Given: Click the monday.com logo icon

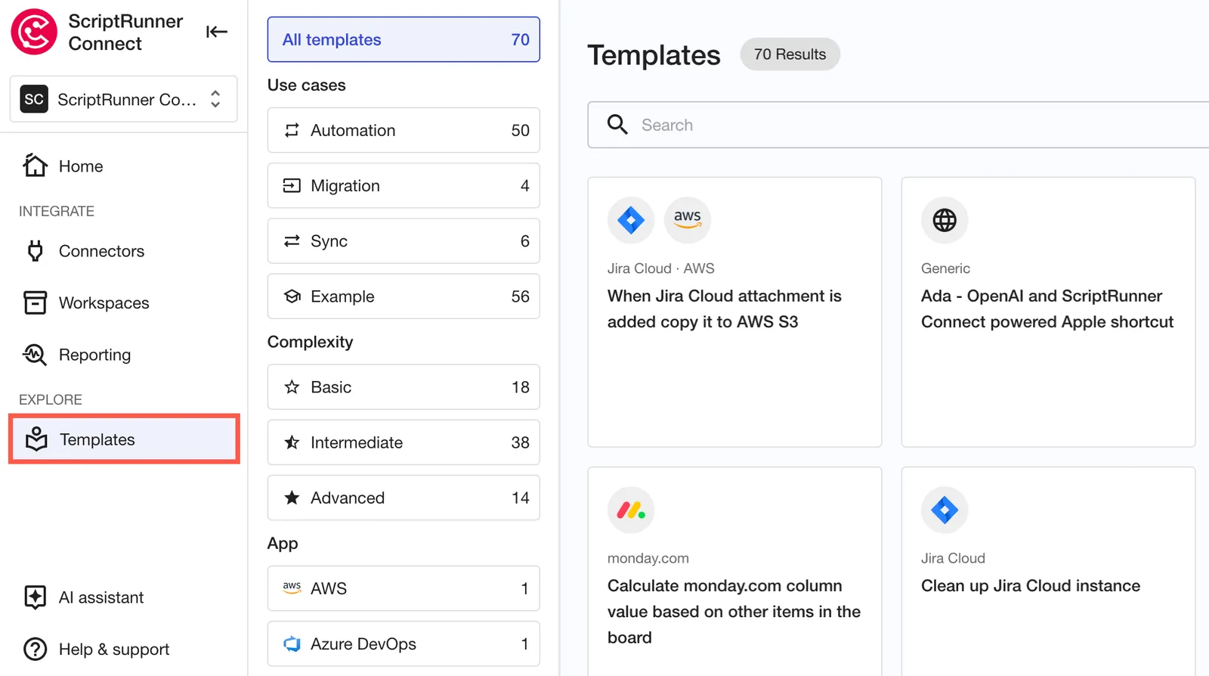Looking at the screenshot, I should point(631,510).
